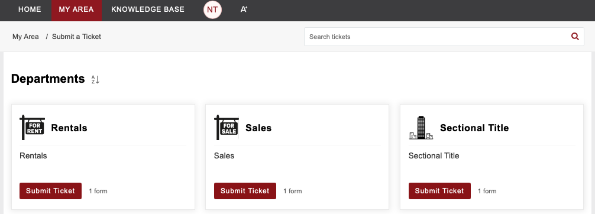Select the MY AREA navigation tab
The height and width of the screenshot is (214, 595).
coord(76,9)
